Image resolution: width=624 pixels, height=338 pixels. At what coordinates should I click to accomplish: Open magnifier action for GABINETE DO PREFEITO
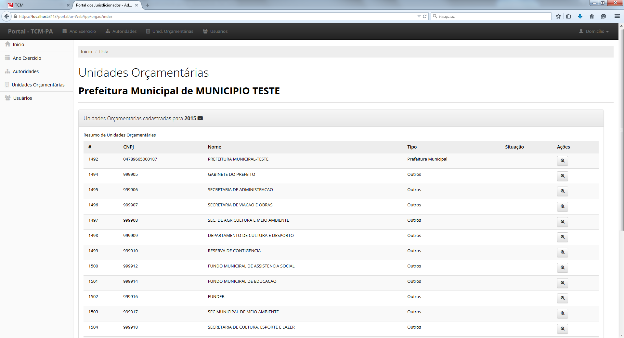point(562,176)
